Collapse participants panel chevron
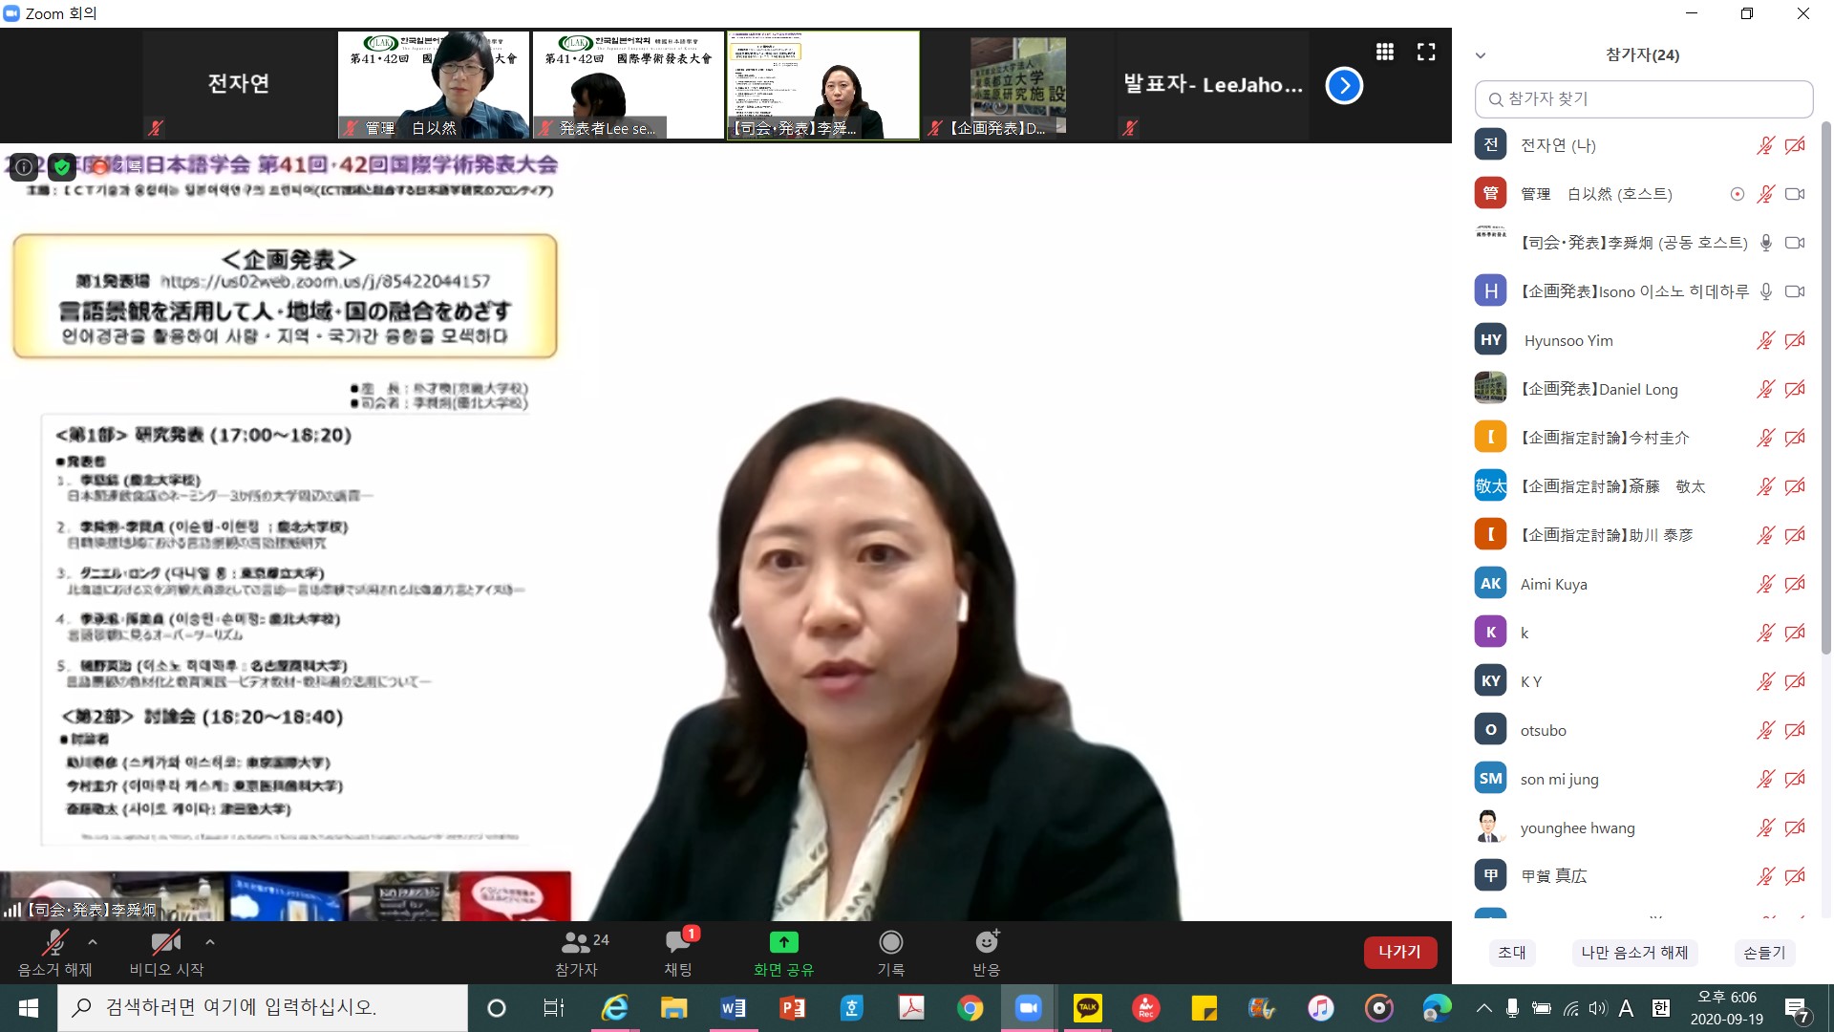The image size is (1834, 1032). [x=1481, y=55]
